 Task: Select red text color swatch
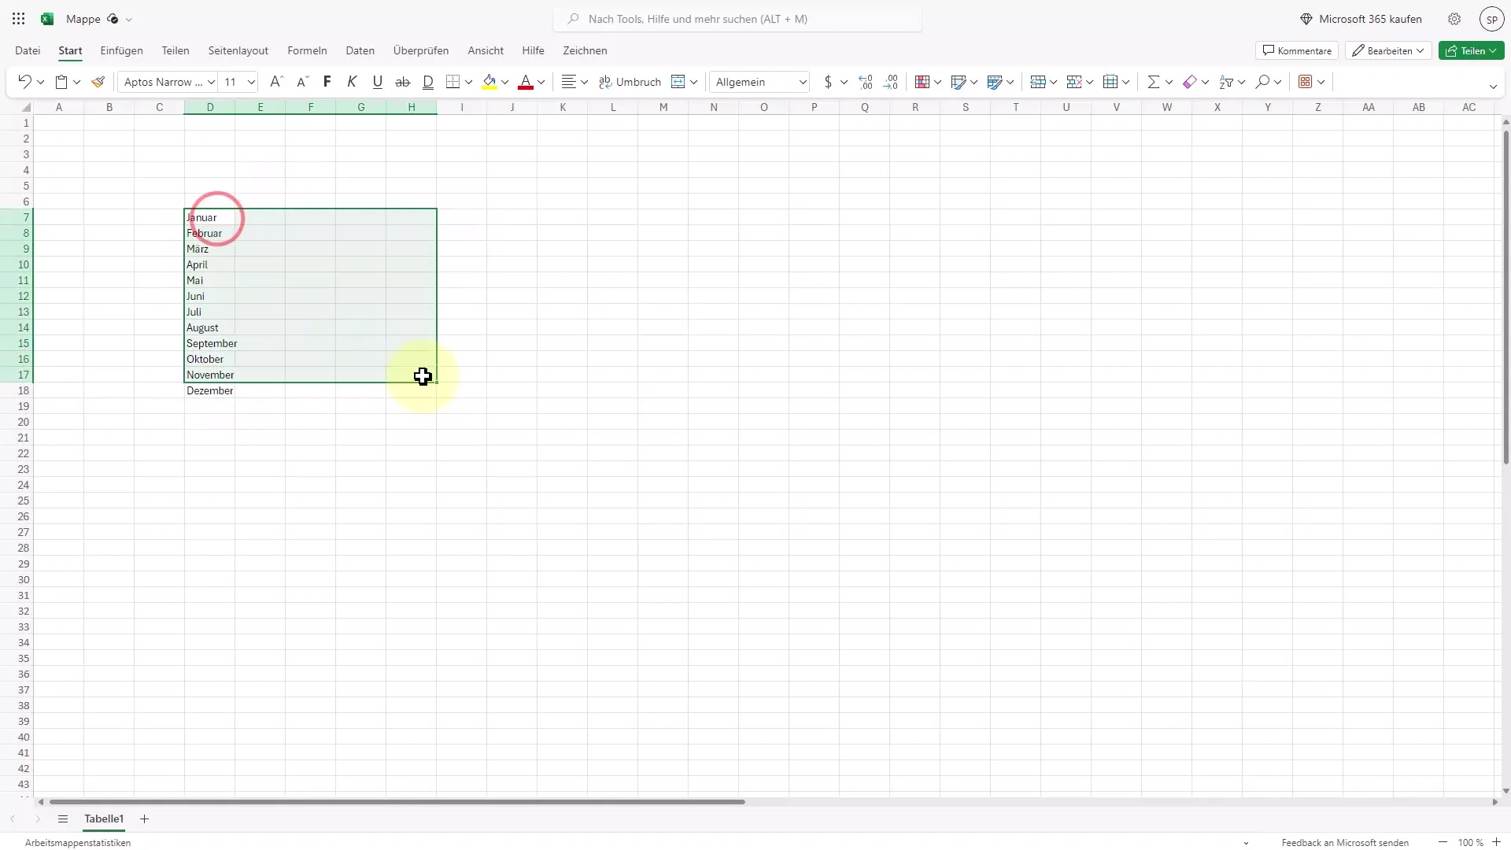click(x=525, y=87)
